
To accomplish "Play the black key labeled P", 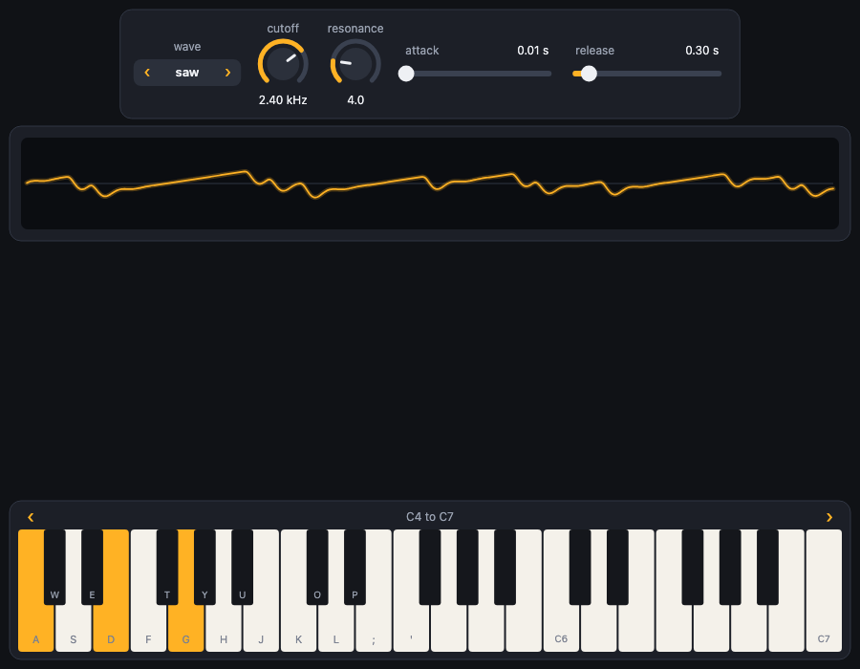I will point(355,567).
